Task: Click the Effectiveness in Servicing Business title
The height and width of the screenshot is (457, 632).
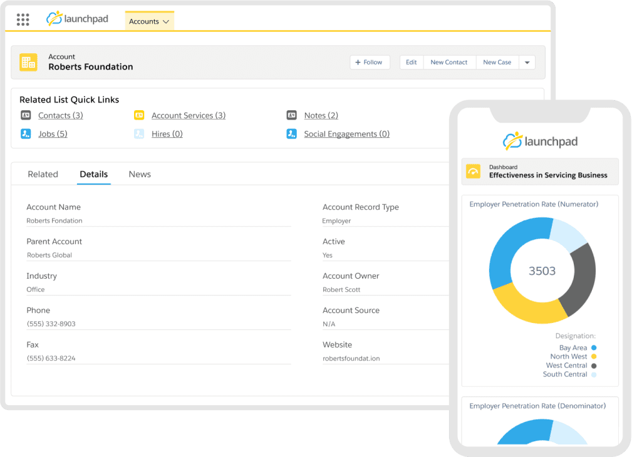Action: tap(548, 175)
